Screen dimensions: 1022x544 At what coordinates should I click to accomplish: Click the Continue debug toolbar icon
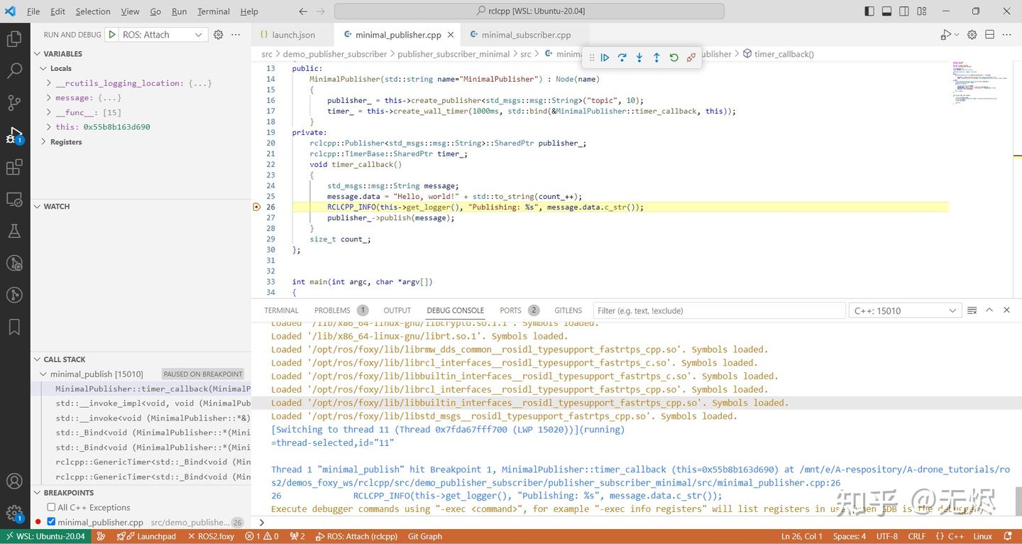click(x=604, y=57)
